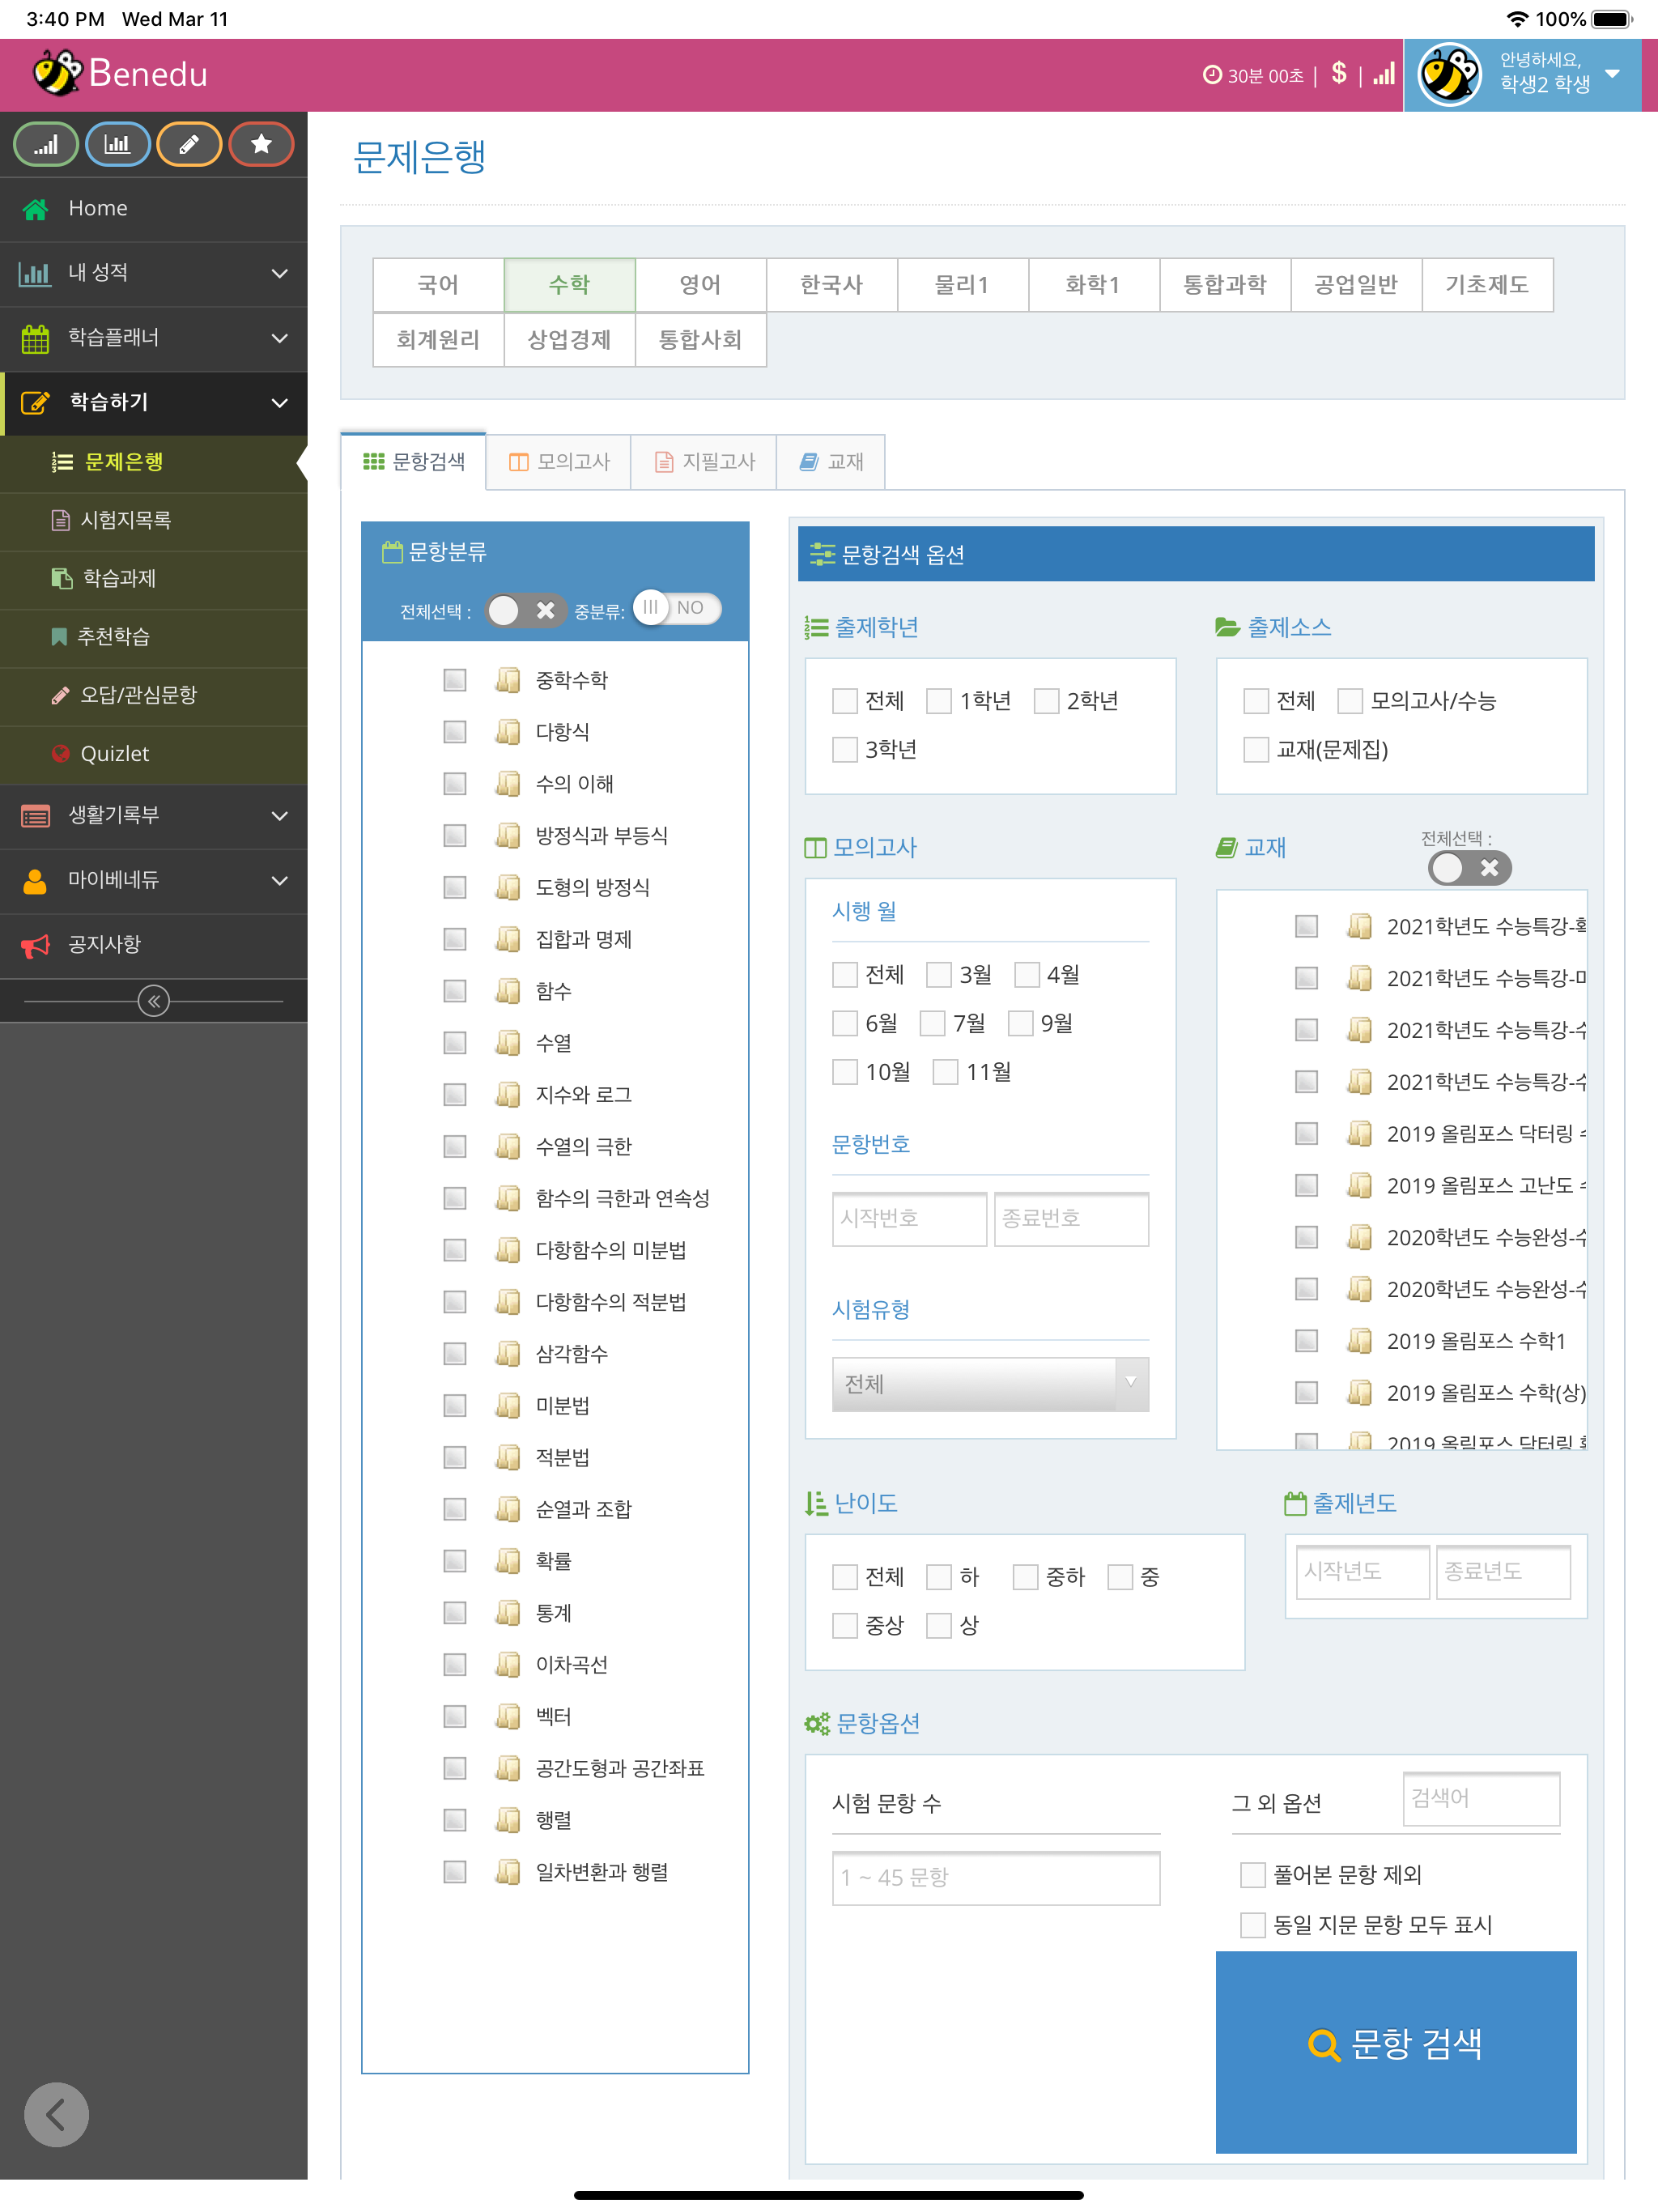Click the green signal bars shortcut icon
The width and height of the screenshot is (1658, 2212).
[x=46, y=144]
